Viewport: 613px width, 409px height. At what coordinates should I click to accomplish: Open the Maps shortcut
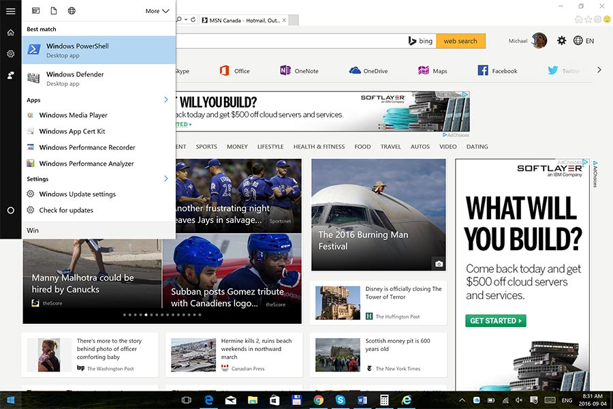(433, 71)
